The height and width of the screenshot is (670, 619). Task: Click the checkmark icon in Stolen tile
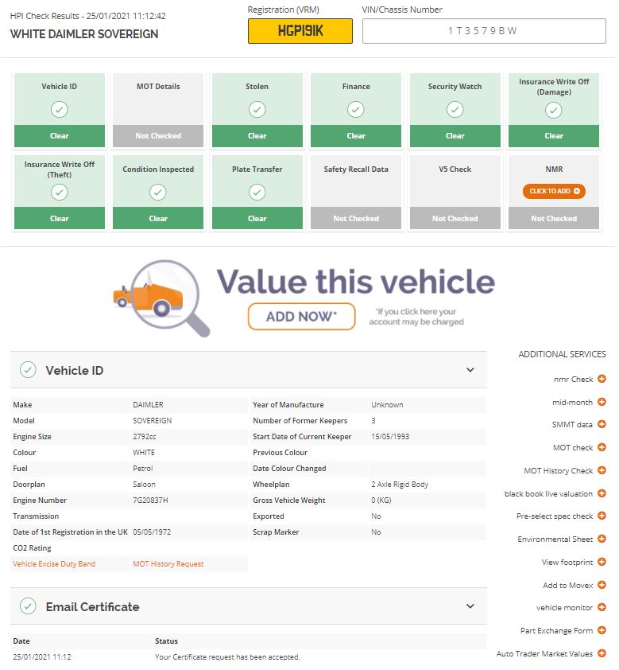pos(257,109)
